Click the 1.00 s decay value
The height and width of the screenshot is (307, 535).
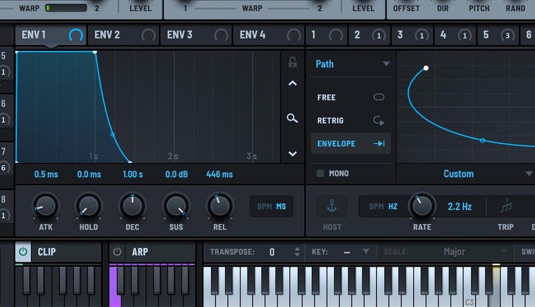tap(133, 174)
